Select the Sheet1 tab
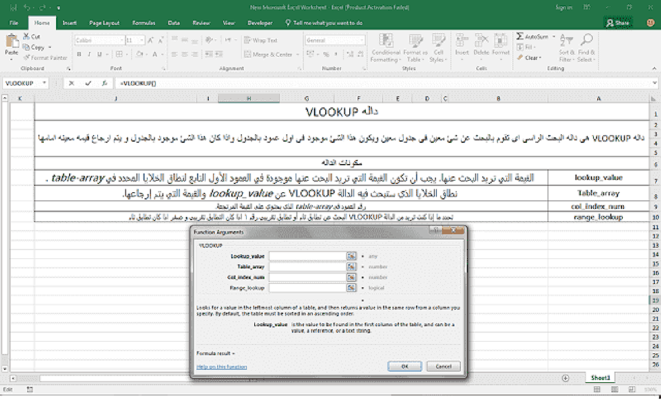The height and width of the screenshot is (413, 661). [600, 378]
